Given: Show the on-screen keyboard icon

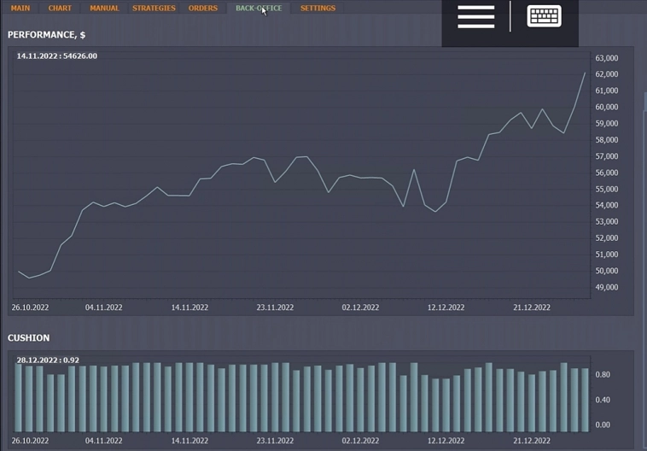Looking at the screenshot, I should point(544,17).
